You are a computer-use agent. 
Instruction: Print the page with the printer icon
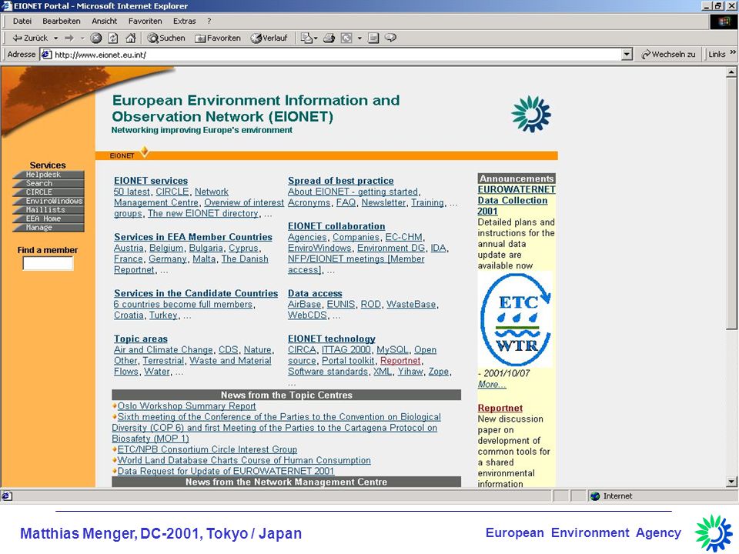(329, 38)
